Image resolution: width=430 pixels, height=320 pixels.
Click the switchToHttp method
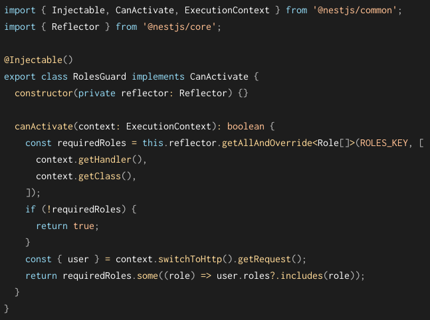(190, 259)
